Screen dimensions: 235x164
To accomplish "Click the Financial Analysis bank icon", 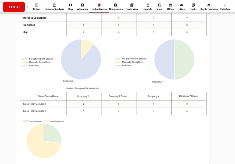I will (54, 5).
